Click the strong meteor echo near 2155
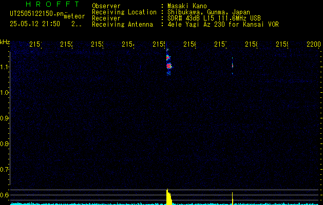The height and width of the screenshot is (205, 323). click(169, 63)
